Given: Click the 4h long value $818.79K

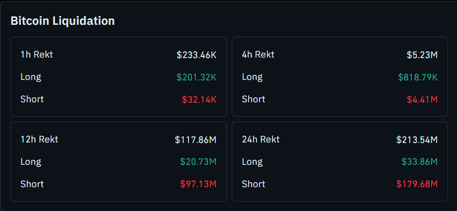Looking at the screenshot, I should click(x=418, y=77).
